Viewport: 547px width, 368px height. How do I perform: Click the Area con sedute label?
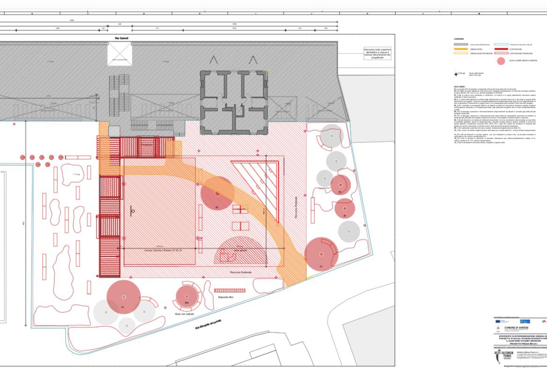(185, 314)
